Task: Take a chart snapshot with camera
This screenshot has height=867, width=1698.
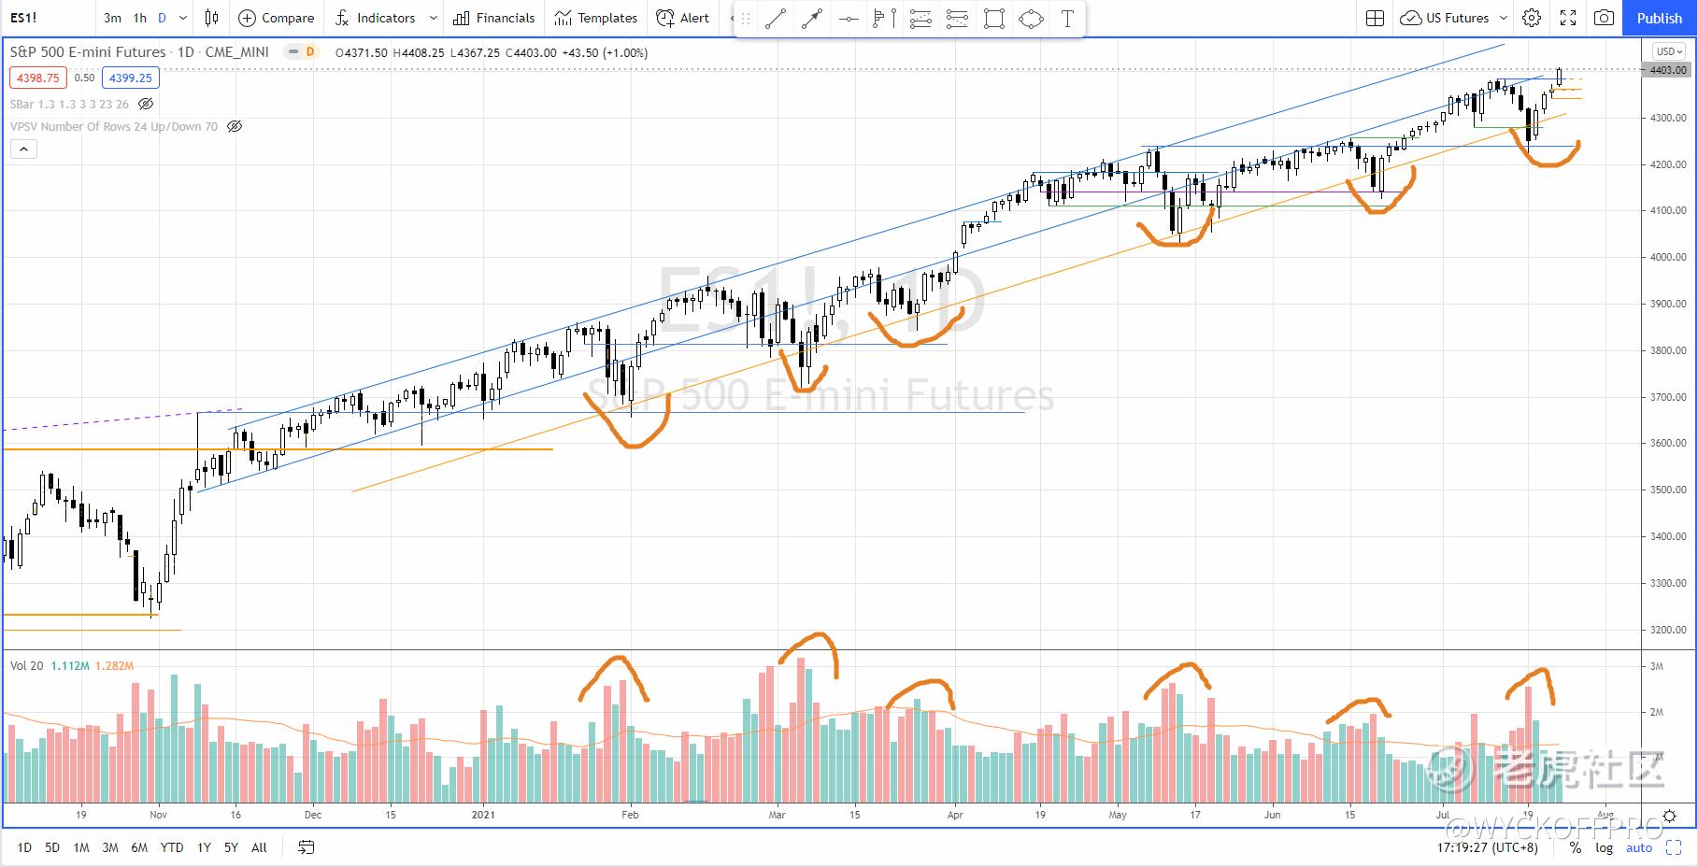Action: point(1604,18)
